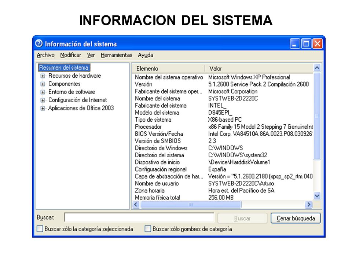
Task: Click the disabled Buscar button
Action: [242, 218]
